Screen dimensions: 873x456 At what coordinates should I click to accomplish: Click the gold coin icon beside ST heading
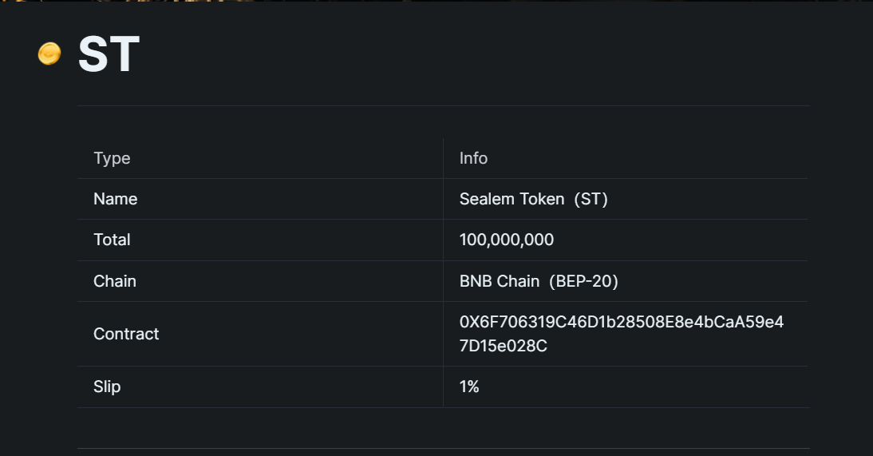[x=49, y=54]
